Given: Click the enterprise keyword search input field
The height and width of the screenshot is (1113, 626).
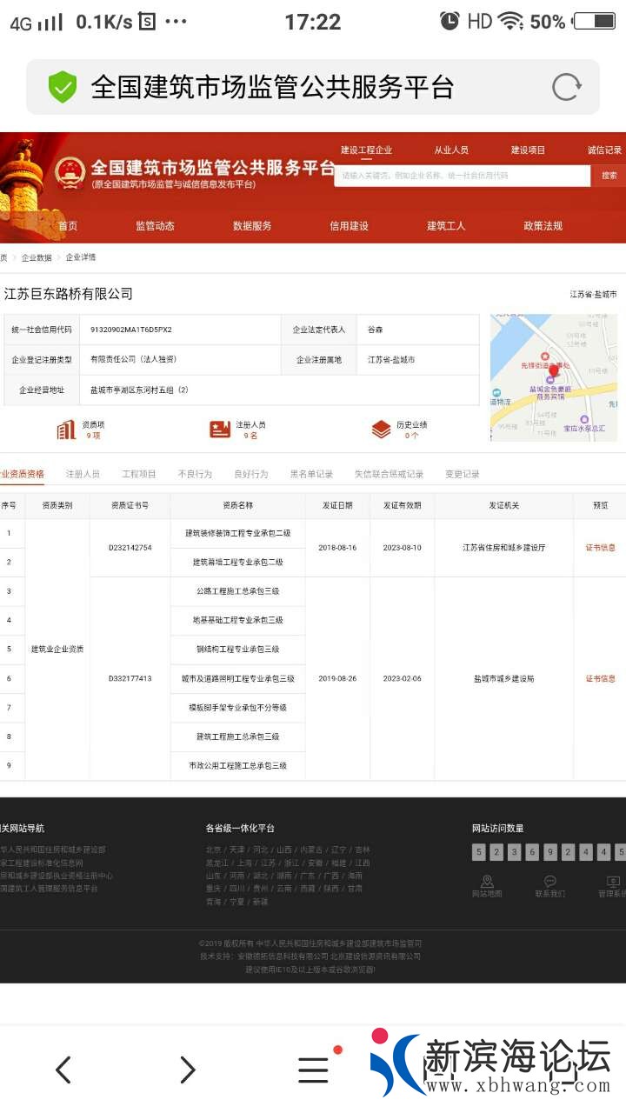Looking at the screenshot, I should pos(462,176).
